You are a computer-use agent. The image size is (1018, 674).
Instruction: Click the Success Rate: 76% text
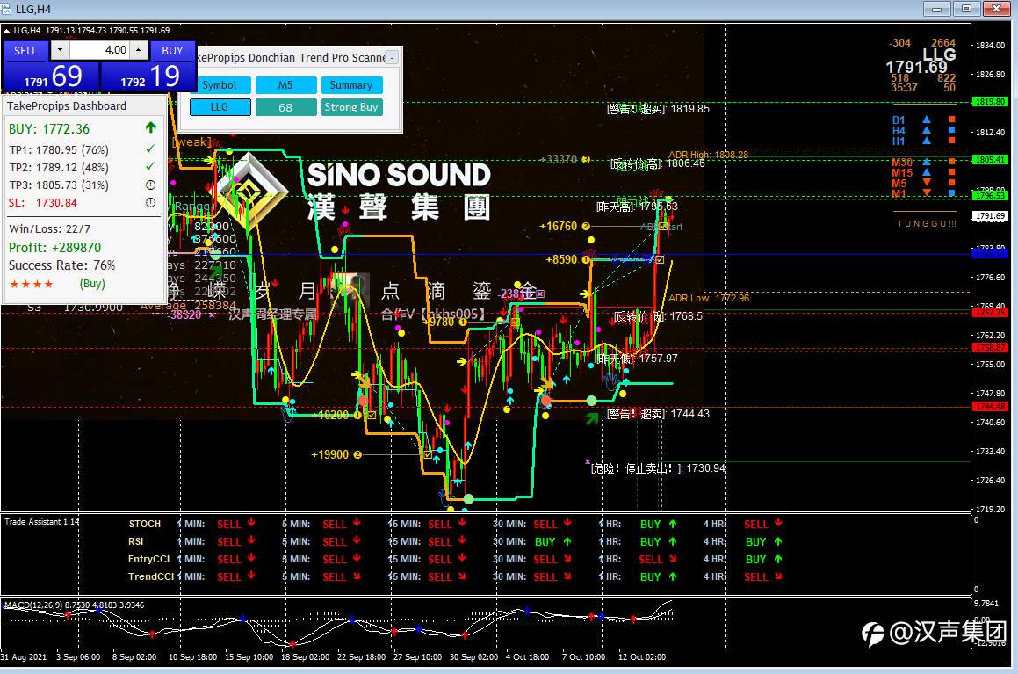pos(61,265)
